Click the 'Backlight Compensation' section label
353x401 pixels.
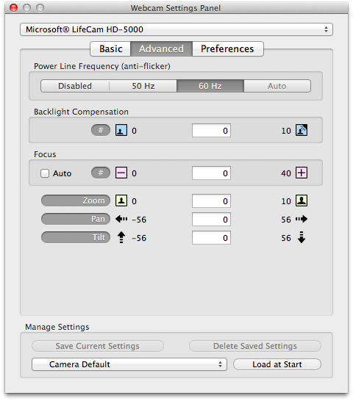tap(81, 112)
